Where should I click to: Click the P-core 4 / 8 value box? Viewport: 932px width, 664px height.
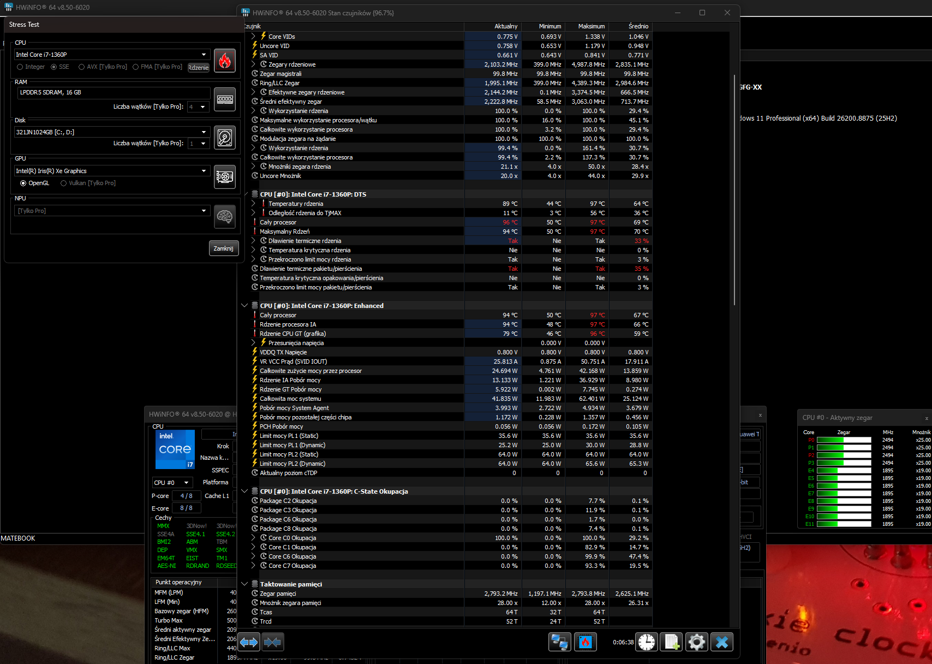[x=186, y=496]
